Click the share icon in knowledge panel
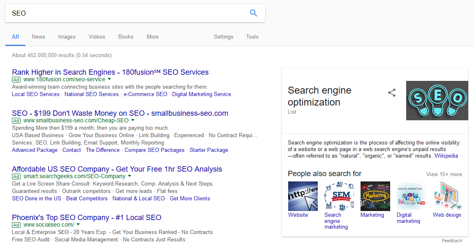Image resolution: width=474 pixels, height=250 pixels. 392,93
